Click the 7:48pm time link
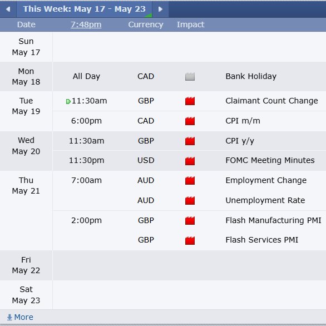Viewport: 326px width, 326px height. pos(86,24)
